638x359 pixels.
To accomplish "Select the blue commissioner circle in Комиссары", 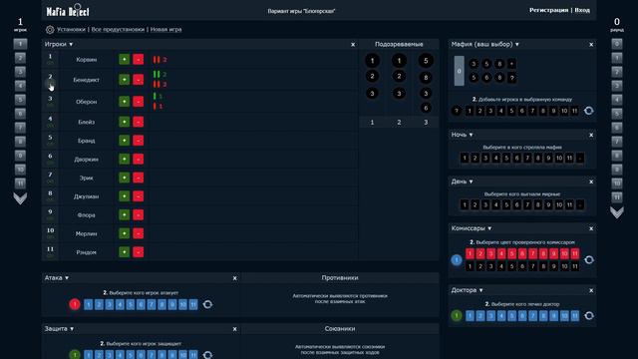I will coord(457,260).
